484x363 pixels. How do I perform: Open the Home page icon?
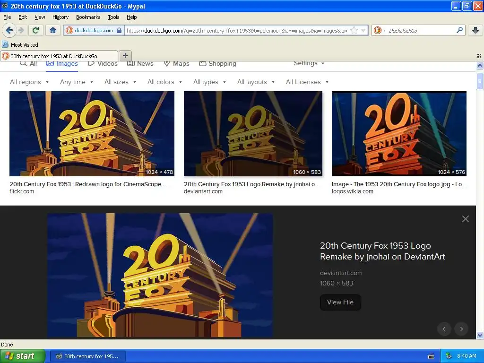click(53, 30)
